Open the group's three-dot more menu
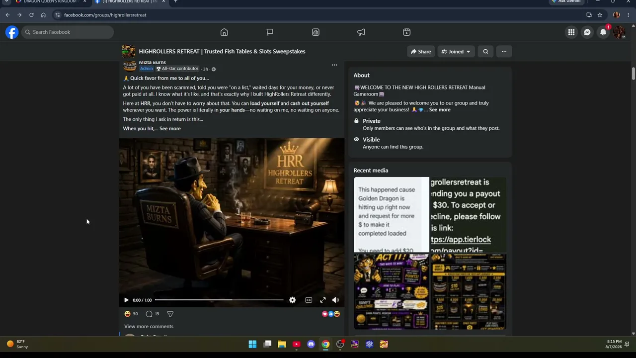The image size is (636, 358). click(504, 51)
